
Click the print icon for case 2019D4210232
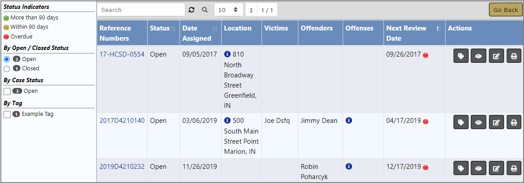pyautogui.click(x=514, y=168)
